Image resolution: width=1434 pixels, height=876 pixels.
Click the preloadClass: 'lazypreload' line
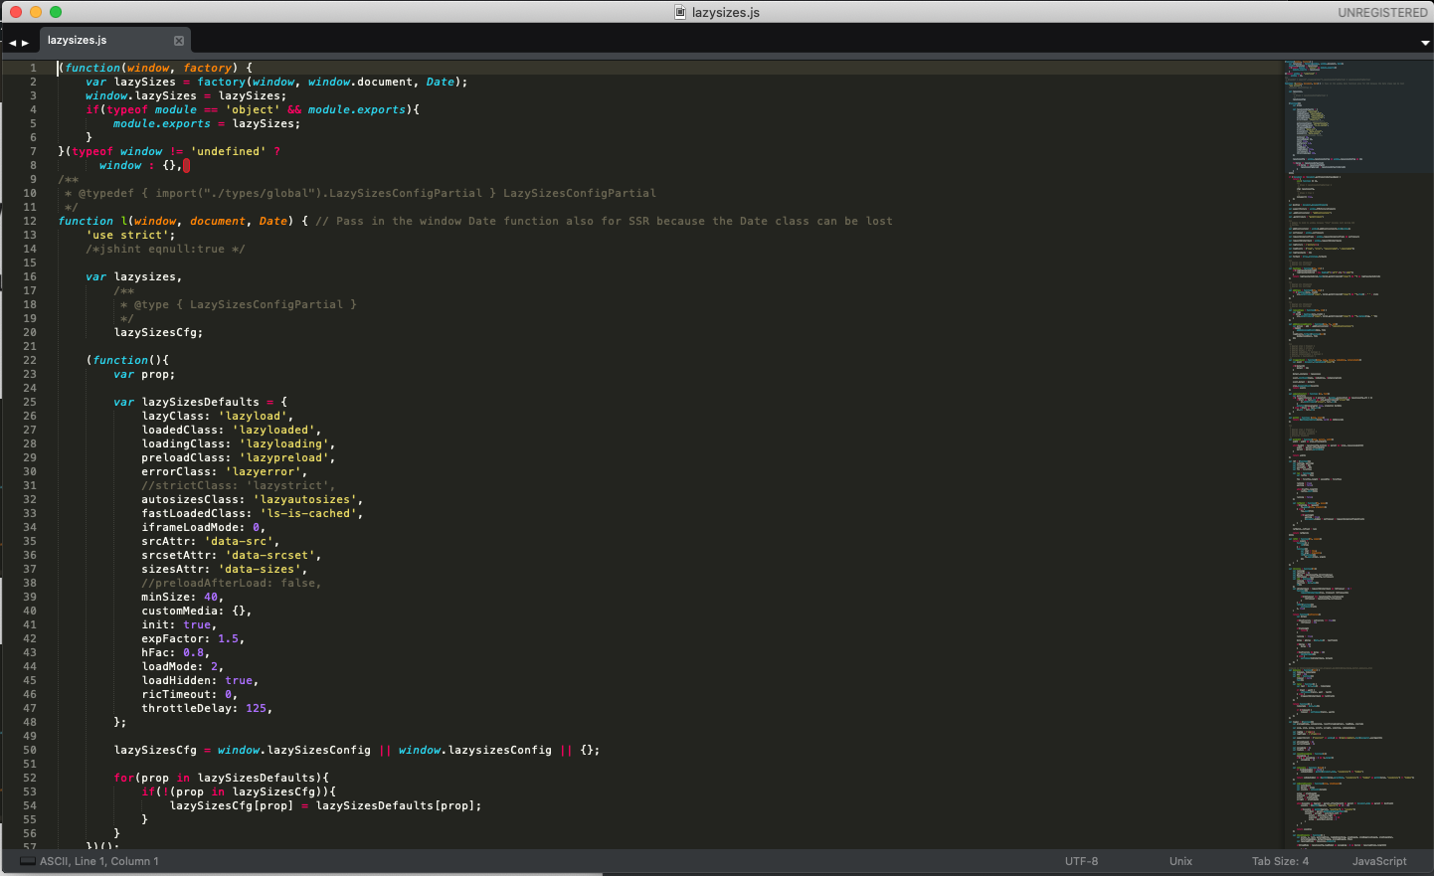point(239,457)
